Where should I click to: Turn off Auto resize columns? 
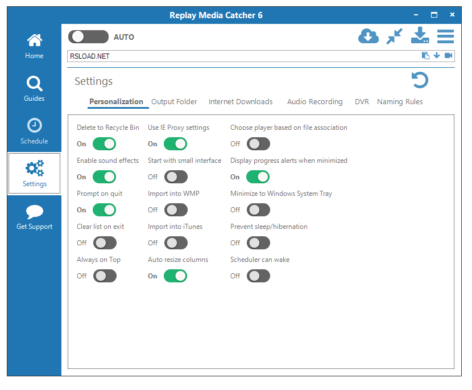pyautogui.click(x=175, y=276)
